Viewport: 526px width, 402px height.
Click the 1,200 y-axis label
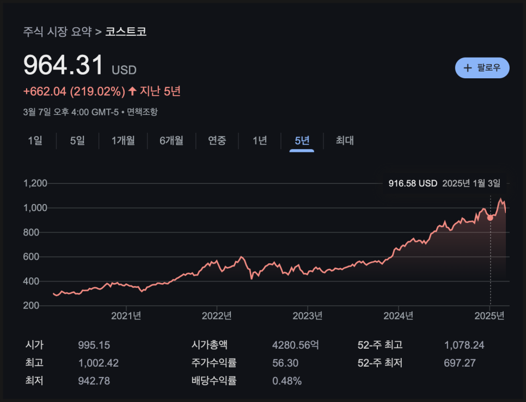click(x=35, y=183)
